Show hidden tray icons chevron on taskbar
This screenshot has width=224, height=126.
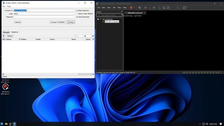pos(200,124)
